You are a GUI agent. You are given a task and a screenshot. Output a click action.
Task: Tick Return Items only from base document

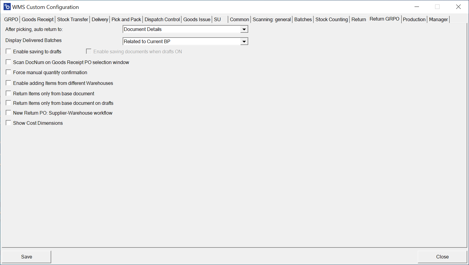(x=9, y=93)
